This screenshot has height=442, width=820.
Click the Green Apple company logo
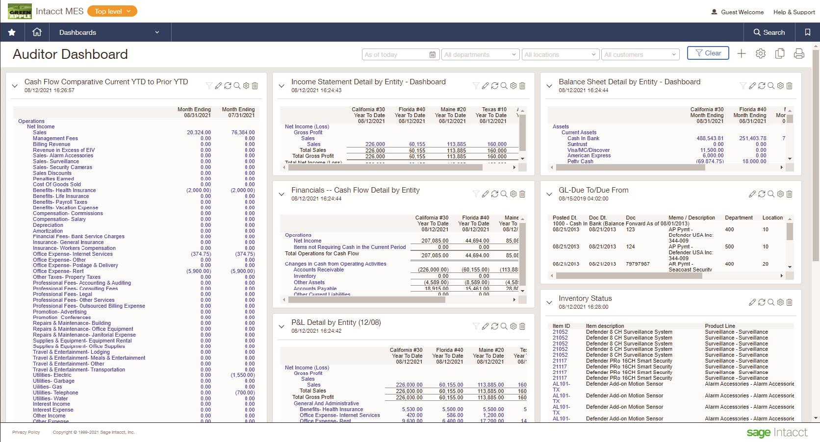tap(20, 11)
